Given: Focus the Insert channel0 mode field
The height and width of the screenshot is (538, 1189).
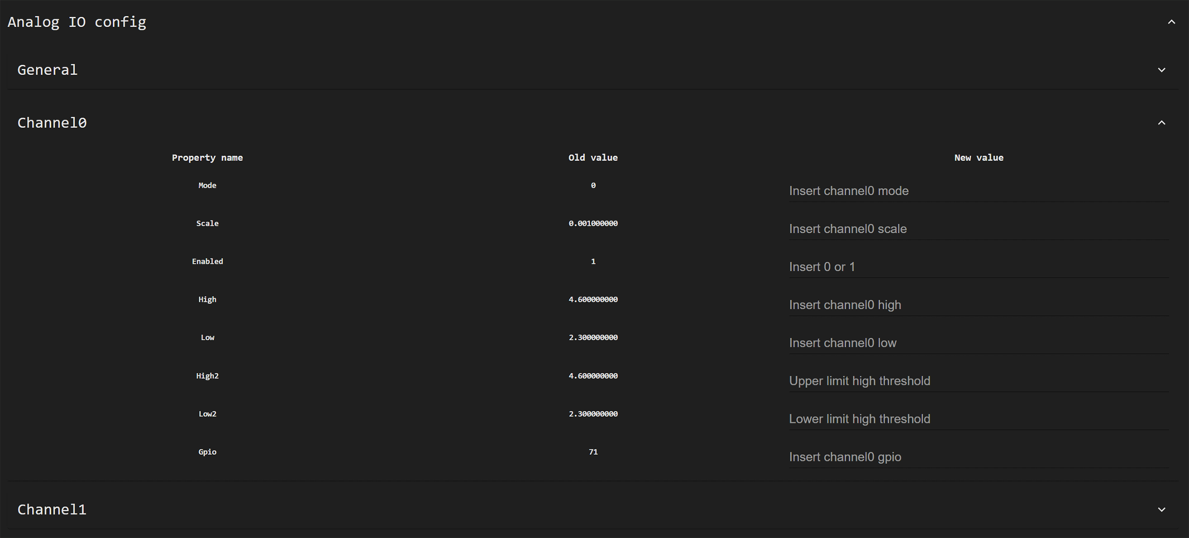Looking at the screenshot, I should coord(979,191).
